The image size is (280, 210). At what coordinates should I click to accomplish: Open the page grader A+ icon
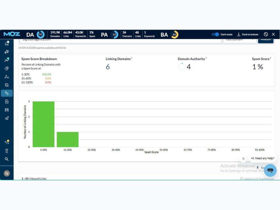[7, 102]
